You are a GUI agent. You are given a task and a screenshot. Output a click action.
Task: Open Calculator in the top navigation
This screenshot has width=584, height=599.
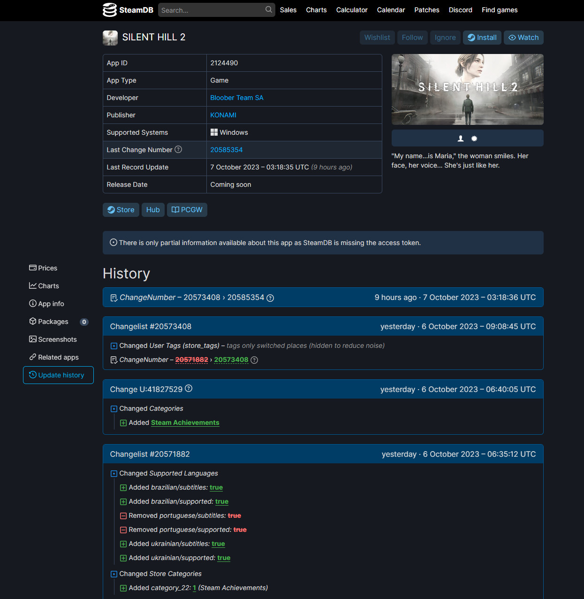coord(352,10)
